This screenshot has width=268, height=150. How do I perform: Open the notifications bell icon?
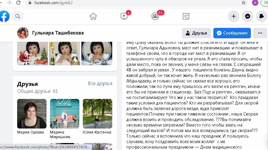261,16
